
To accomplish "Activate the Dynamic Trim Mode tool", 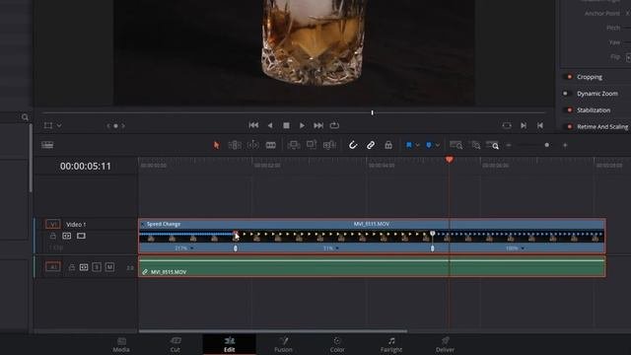I will [x=253, y=145].
